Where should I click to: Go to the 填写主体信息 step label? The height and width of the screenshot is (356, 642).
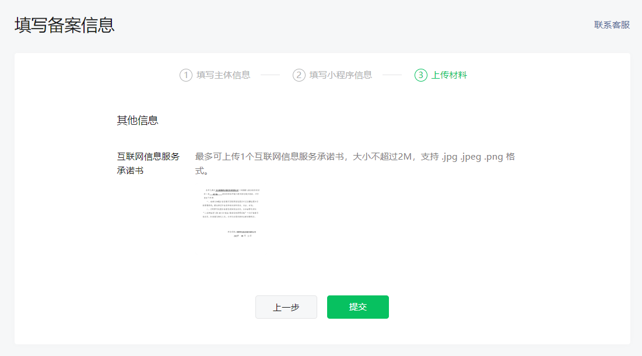point(223,75)
